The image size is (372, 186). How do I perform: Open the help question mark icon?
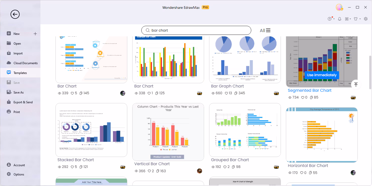coord(330,19)
